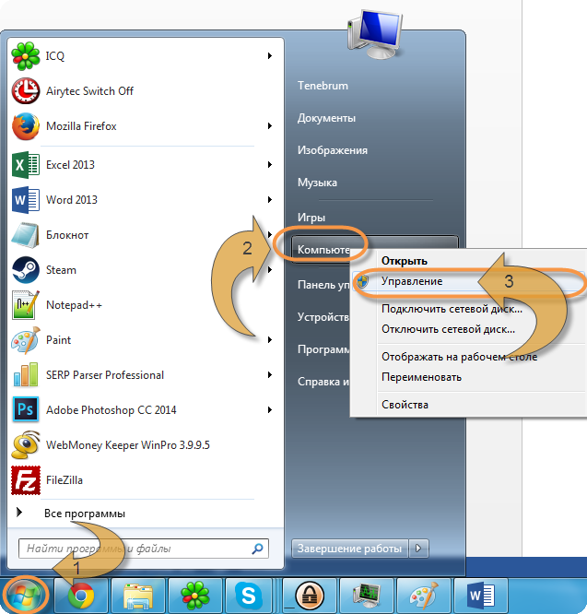Expand Excel 2013 recent files arrow

[x=270, y=165]
